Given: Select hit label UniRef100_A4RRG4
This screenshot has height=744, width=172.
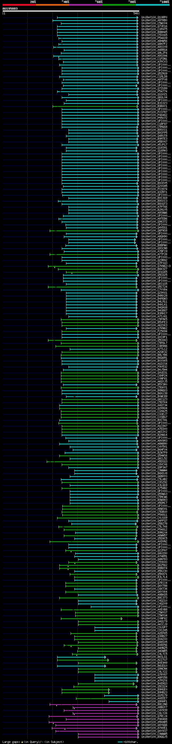Looking at the screenshot, I should tap(154, 50).
